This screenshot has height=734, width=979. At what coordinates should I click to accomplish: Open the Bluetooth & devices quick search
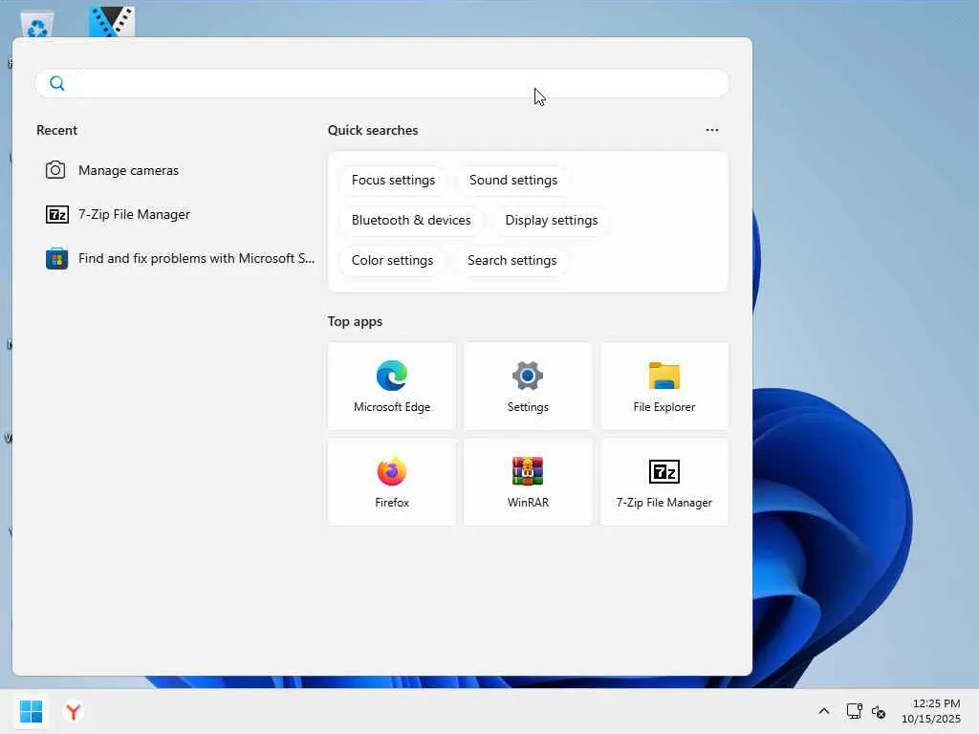[x=411, y=220]
